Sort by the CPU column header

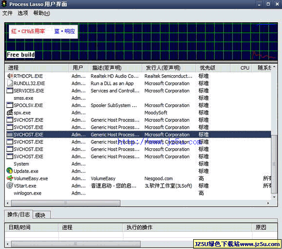241,68
